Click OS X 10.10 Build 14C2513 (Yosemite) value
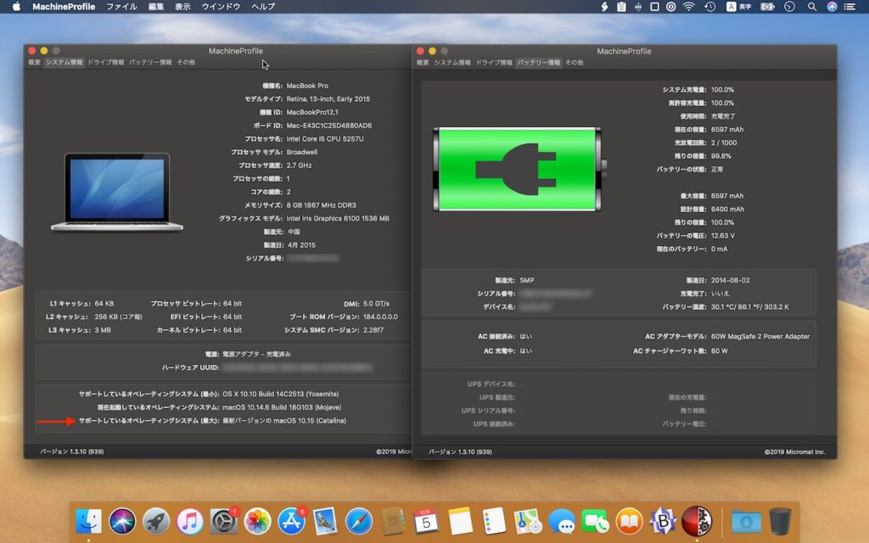869x543 pixels. coord(280,394)
